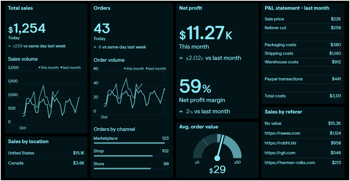Click the up arrow beside 2% vs last month
This screenshot has width=350, height=181.
click(x=181, y=111)
